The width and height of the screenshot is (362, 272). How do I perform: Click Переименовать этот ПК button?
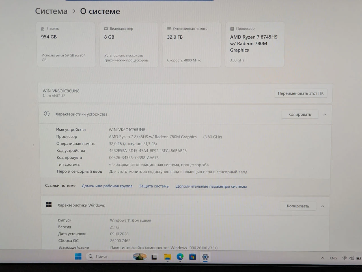click(301, 93)
